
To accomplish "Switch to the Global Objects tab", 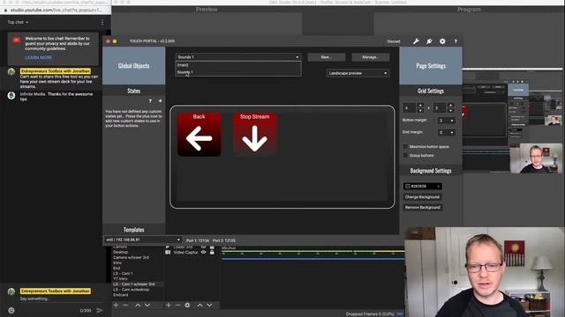I will point(133,66).
